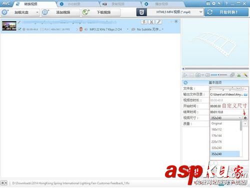Click the audio track icon beside MP3

(86, 29)
